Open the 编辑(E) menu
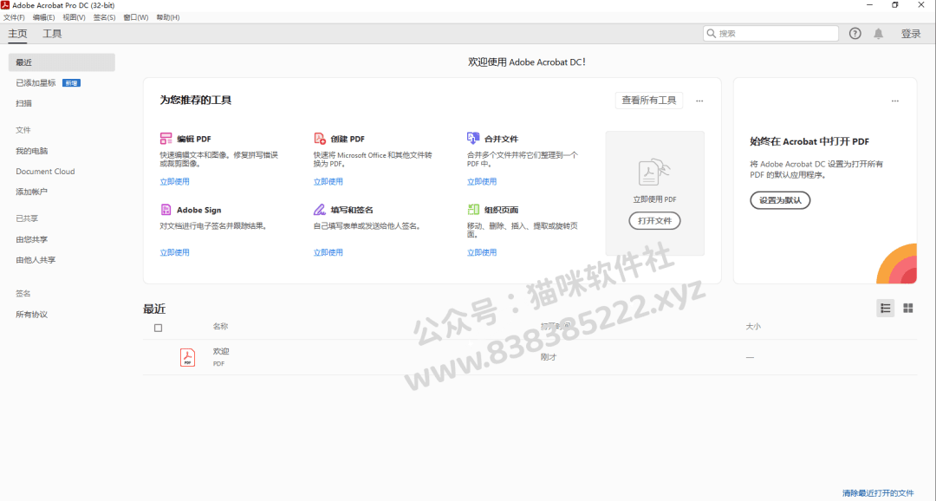The height and width of the screenshot is (501, 936). 43,17
